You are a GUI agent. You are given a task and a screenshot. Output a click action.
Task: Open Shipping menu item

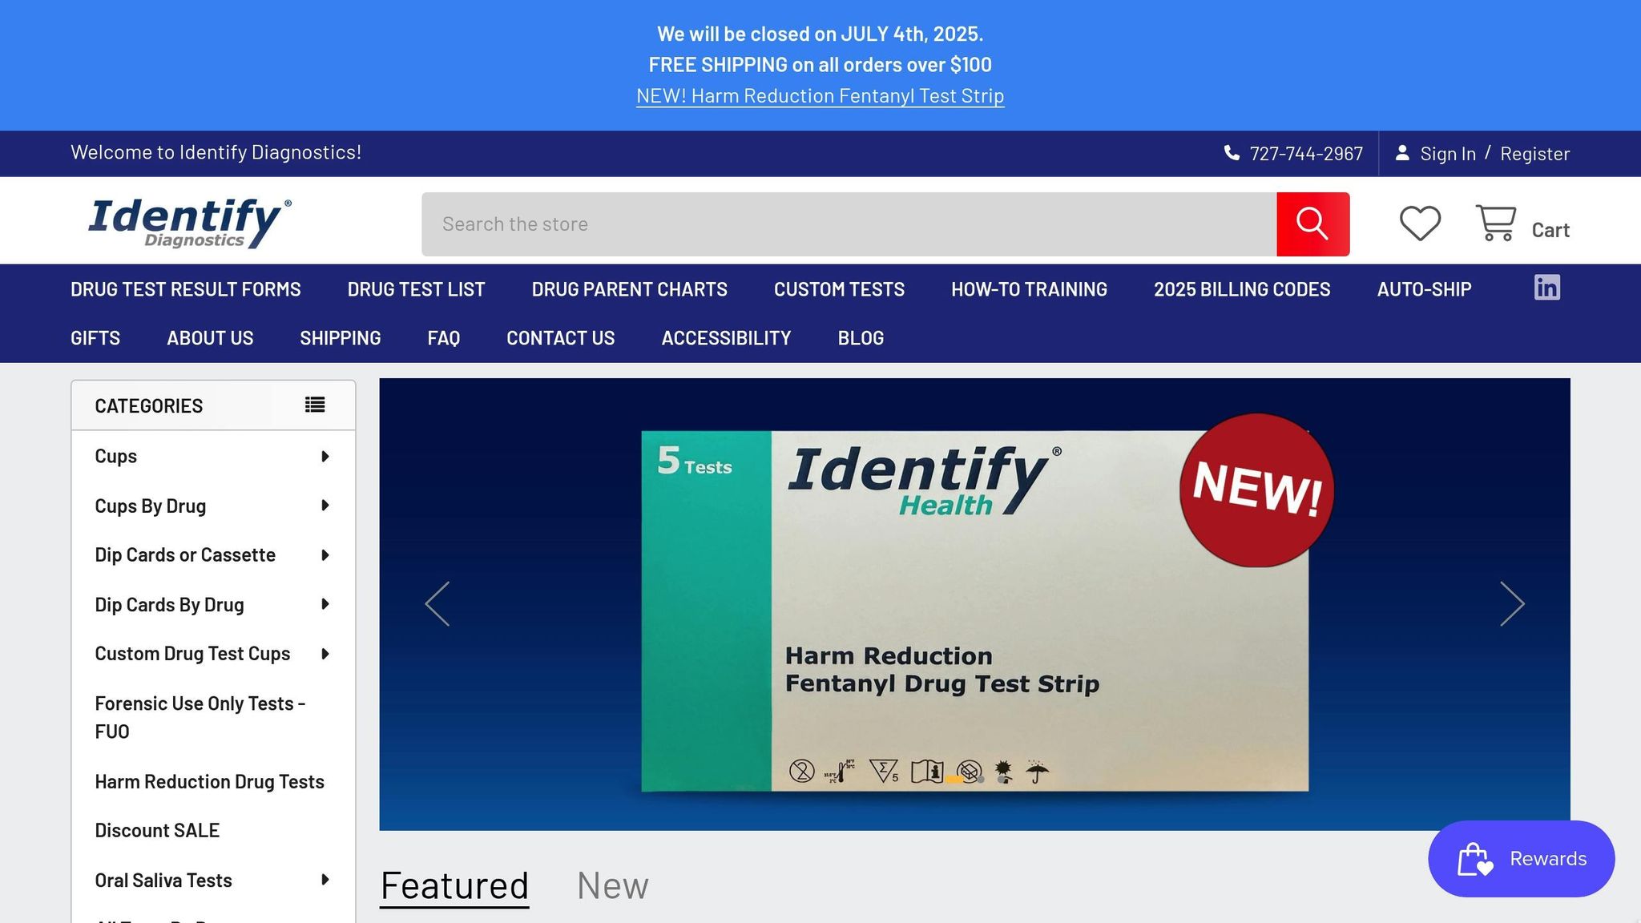[341, 338]
